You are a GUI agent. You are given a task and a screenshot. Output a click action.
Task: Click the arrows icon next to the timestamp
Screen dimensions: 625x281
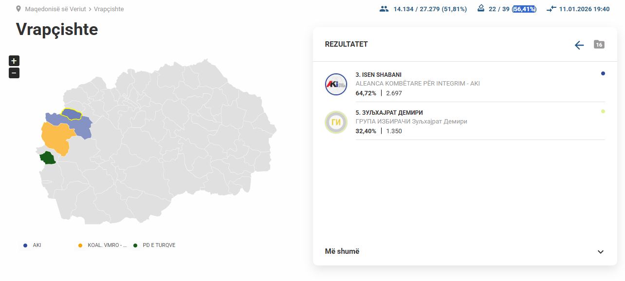point(551,9)
